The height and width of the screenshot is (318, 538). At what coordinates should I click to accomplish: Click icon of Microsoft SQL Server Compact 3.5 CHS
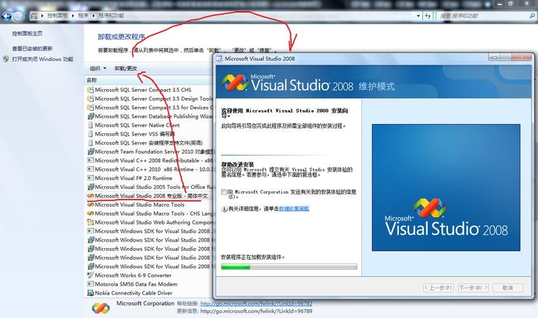(91, 90)
